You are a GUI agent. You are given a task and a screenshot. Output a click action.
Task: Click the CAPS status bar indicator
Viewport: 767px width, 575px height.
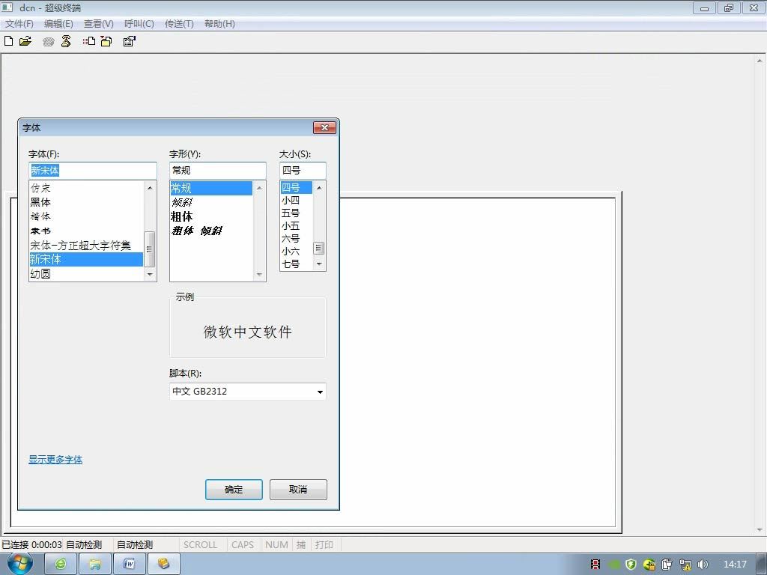point(243,545)
